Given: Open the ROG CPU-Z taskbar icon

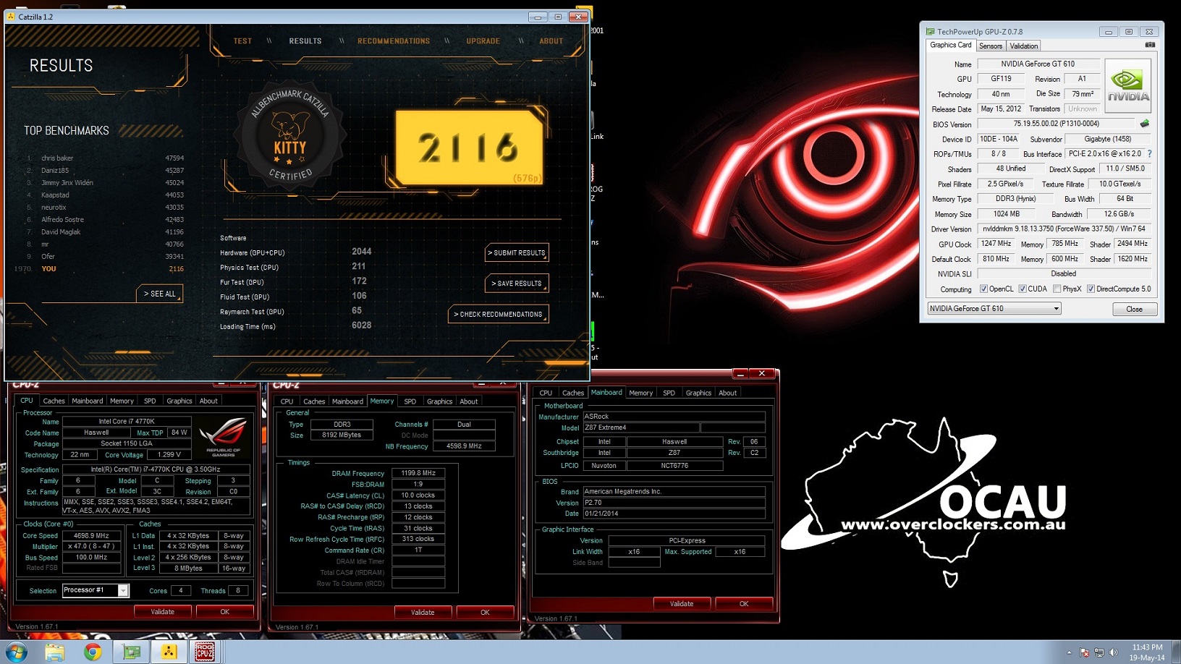Looking at the screenshot, I should pos(205,652).
